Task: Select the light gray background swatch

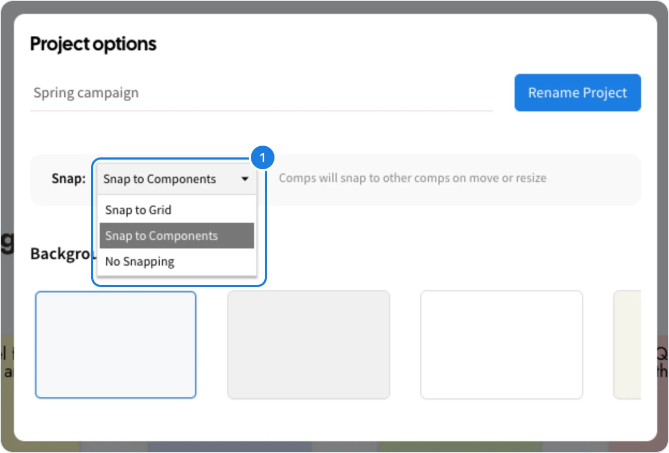Action: (x=309, y=345)
